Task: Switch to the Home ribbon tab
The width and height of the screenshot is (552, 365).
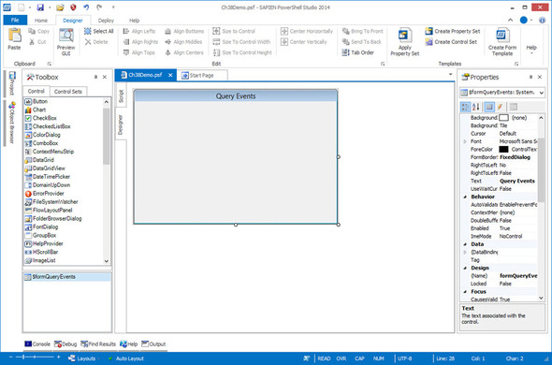Action: point(41,21)
